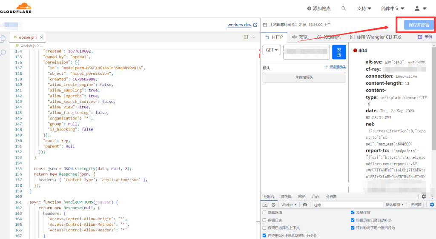Toggle the console sidebar panel icon
The width and height of the screenshot is (436, 239).
pos(265,205)
